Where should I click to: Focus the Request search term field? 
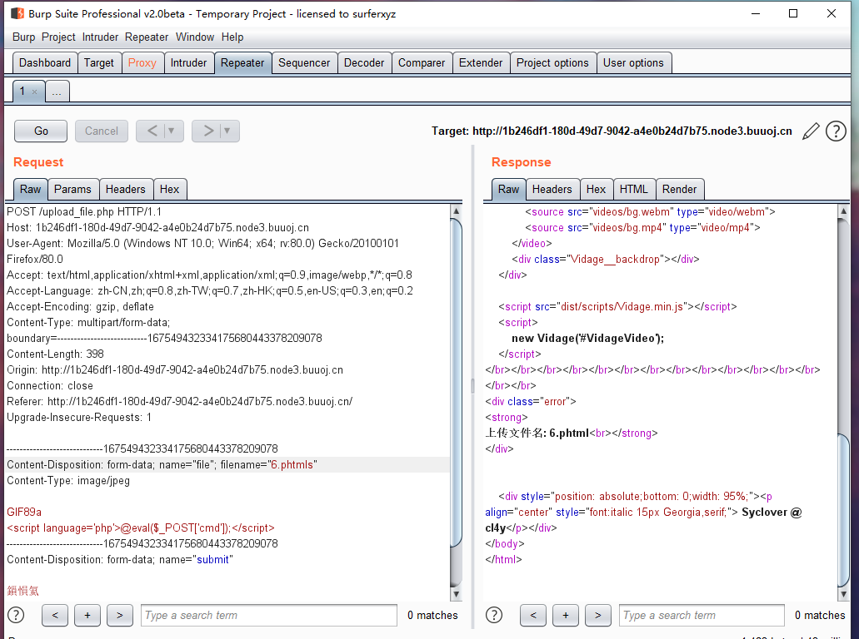click(x=269, y=615)
